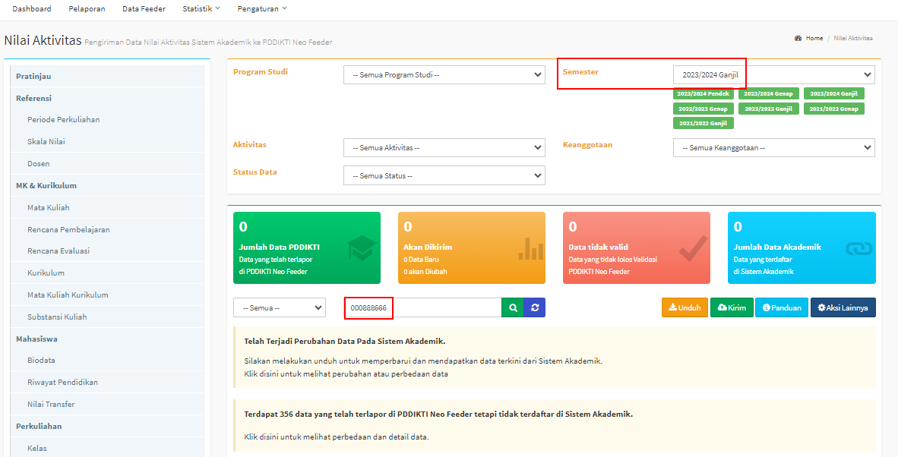Click the Home breadcrumb link

pos(814,38)
